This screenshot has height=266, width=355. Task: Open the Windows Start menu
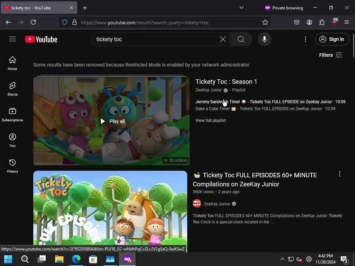click(x=8, y=259)
